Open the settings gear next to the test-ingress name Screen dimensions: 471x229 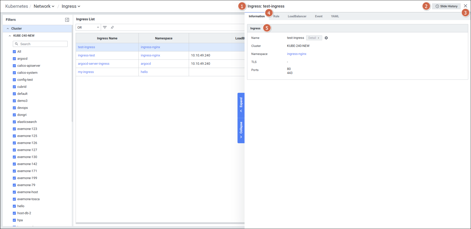tap(326, 38)
